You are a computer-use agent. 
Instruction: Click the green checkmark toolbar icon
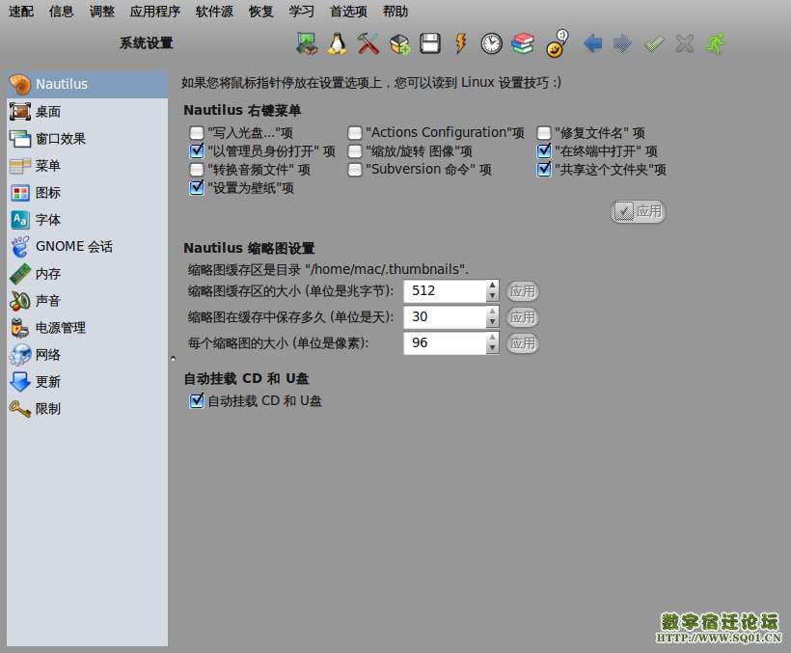click(x=653, y=43)
